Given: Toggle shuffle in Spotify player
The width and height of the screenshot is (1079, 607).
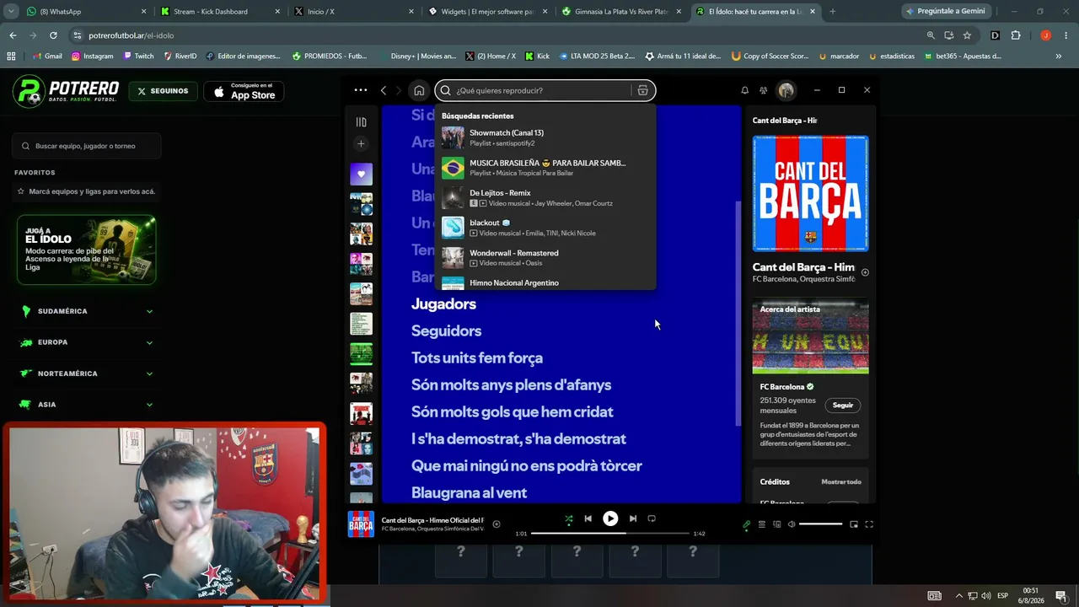Looking at the screenshot, I should tap(569, 519).
